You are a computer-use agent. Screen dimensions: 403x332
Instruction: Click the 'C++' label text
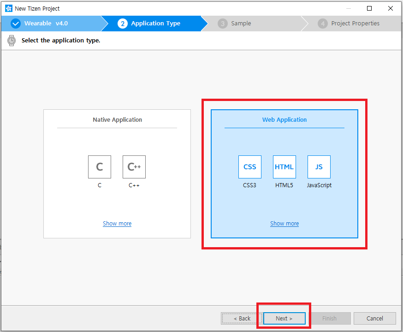click(x=134, y=185)
